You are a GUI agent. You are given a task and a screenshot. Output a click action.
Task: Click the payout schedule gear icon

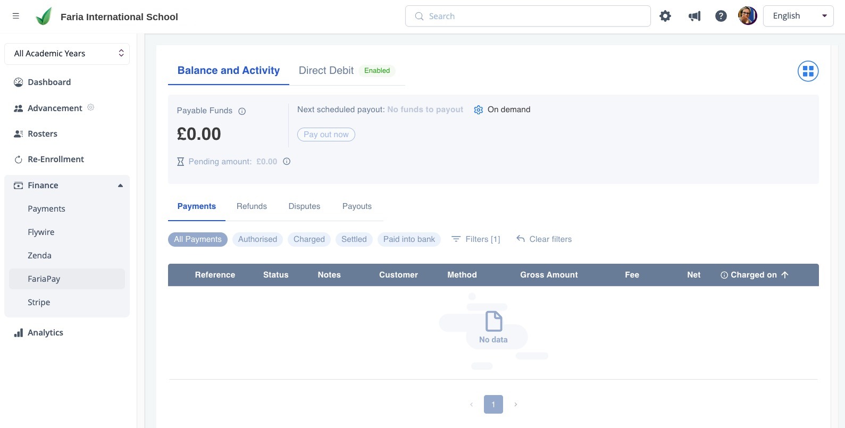point(479,110)
